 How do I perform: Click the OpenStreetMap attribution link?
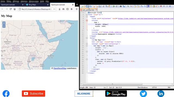pyautogui.click(x=60, y=68)
